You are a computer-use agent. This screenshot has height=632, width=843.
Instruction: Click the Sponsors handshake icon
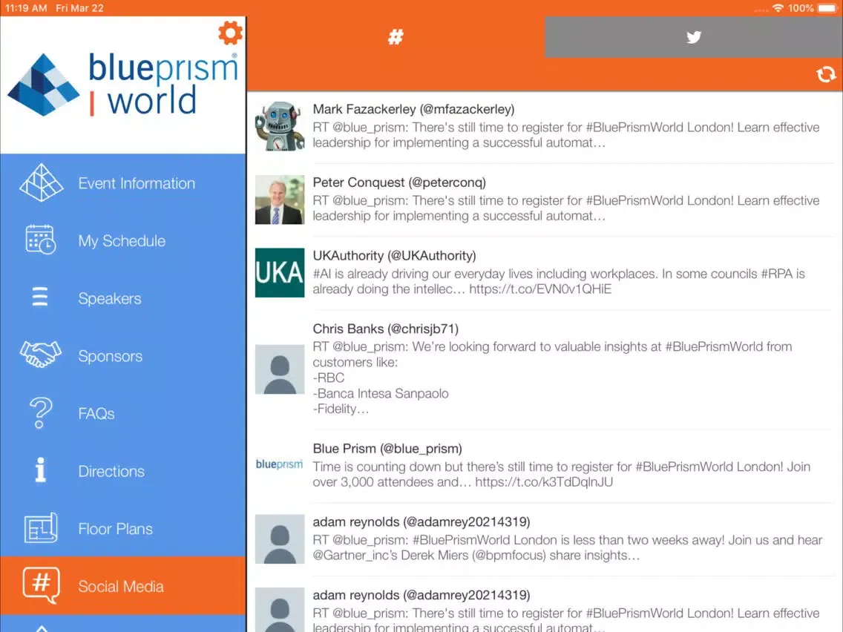[x=40, y=354]
